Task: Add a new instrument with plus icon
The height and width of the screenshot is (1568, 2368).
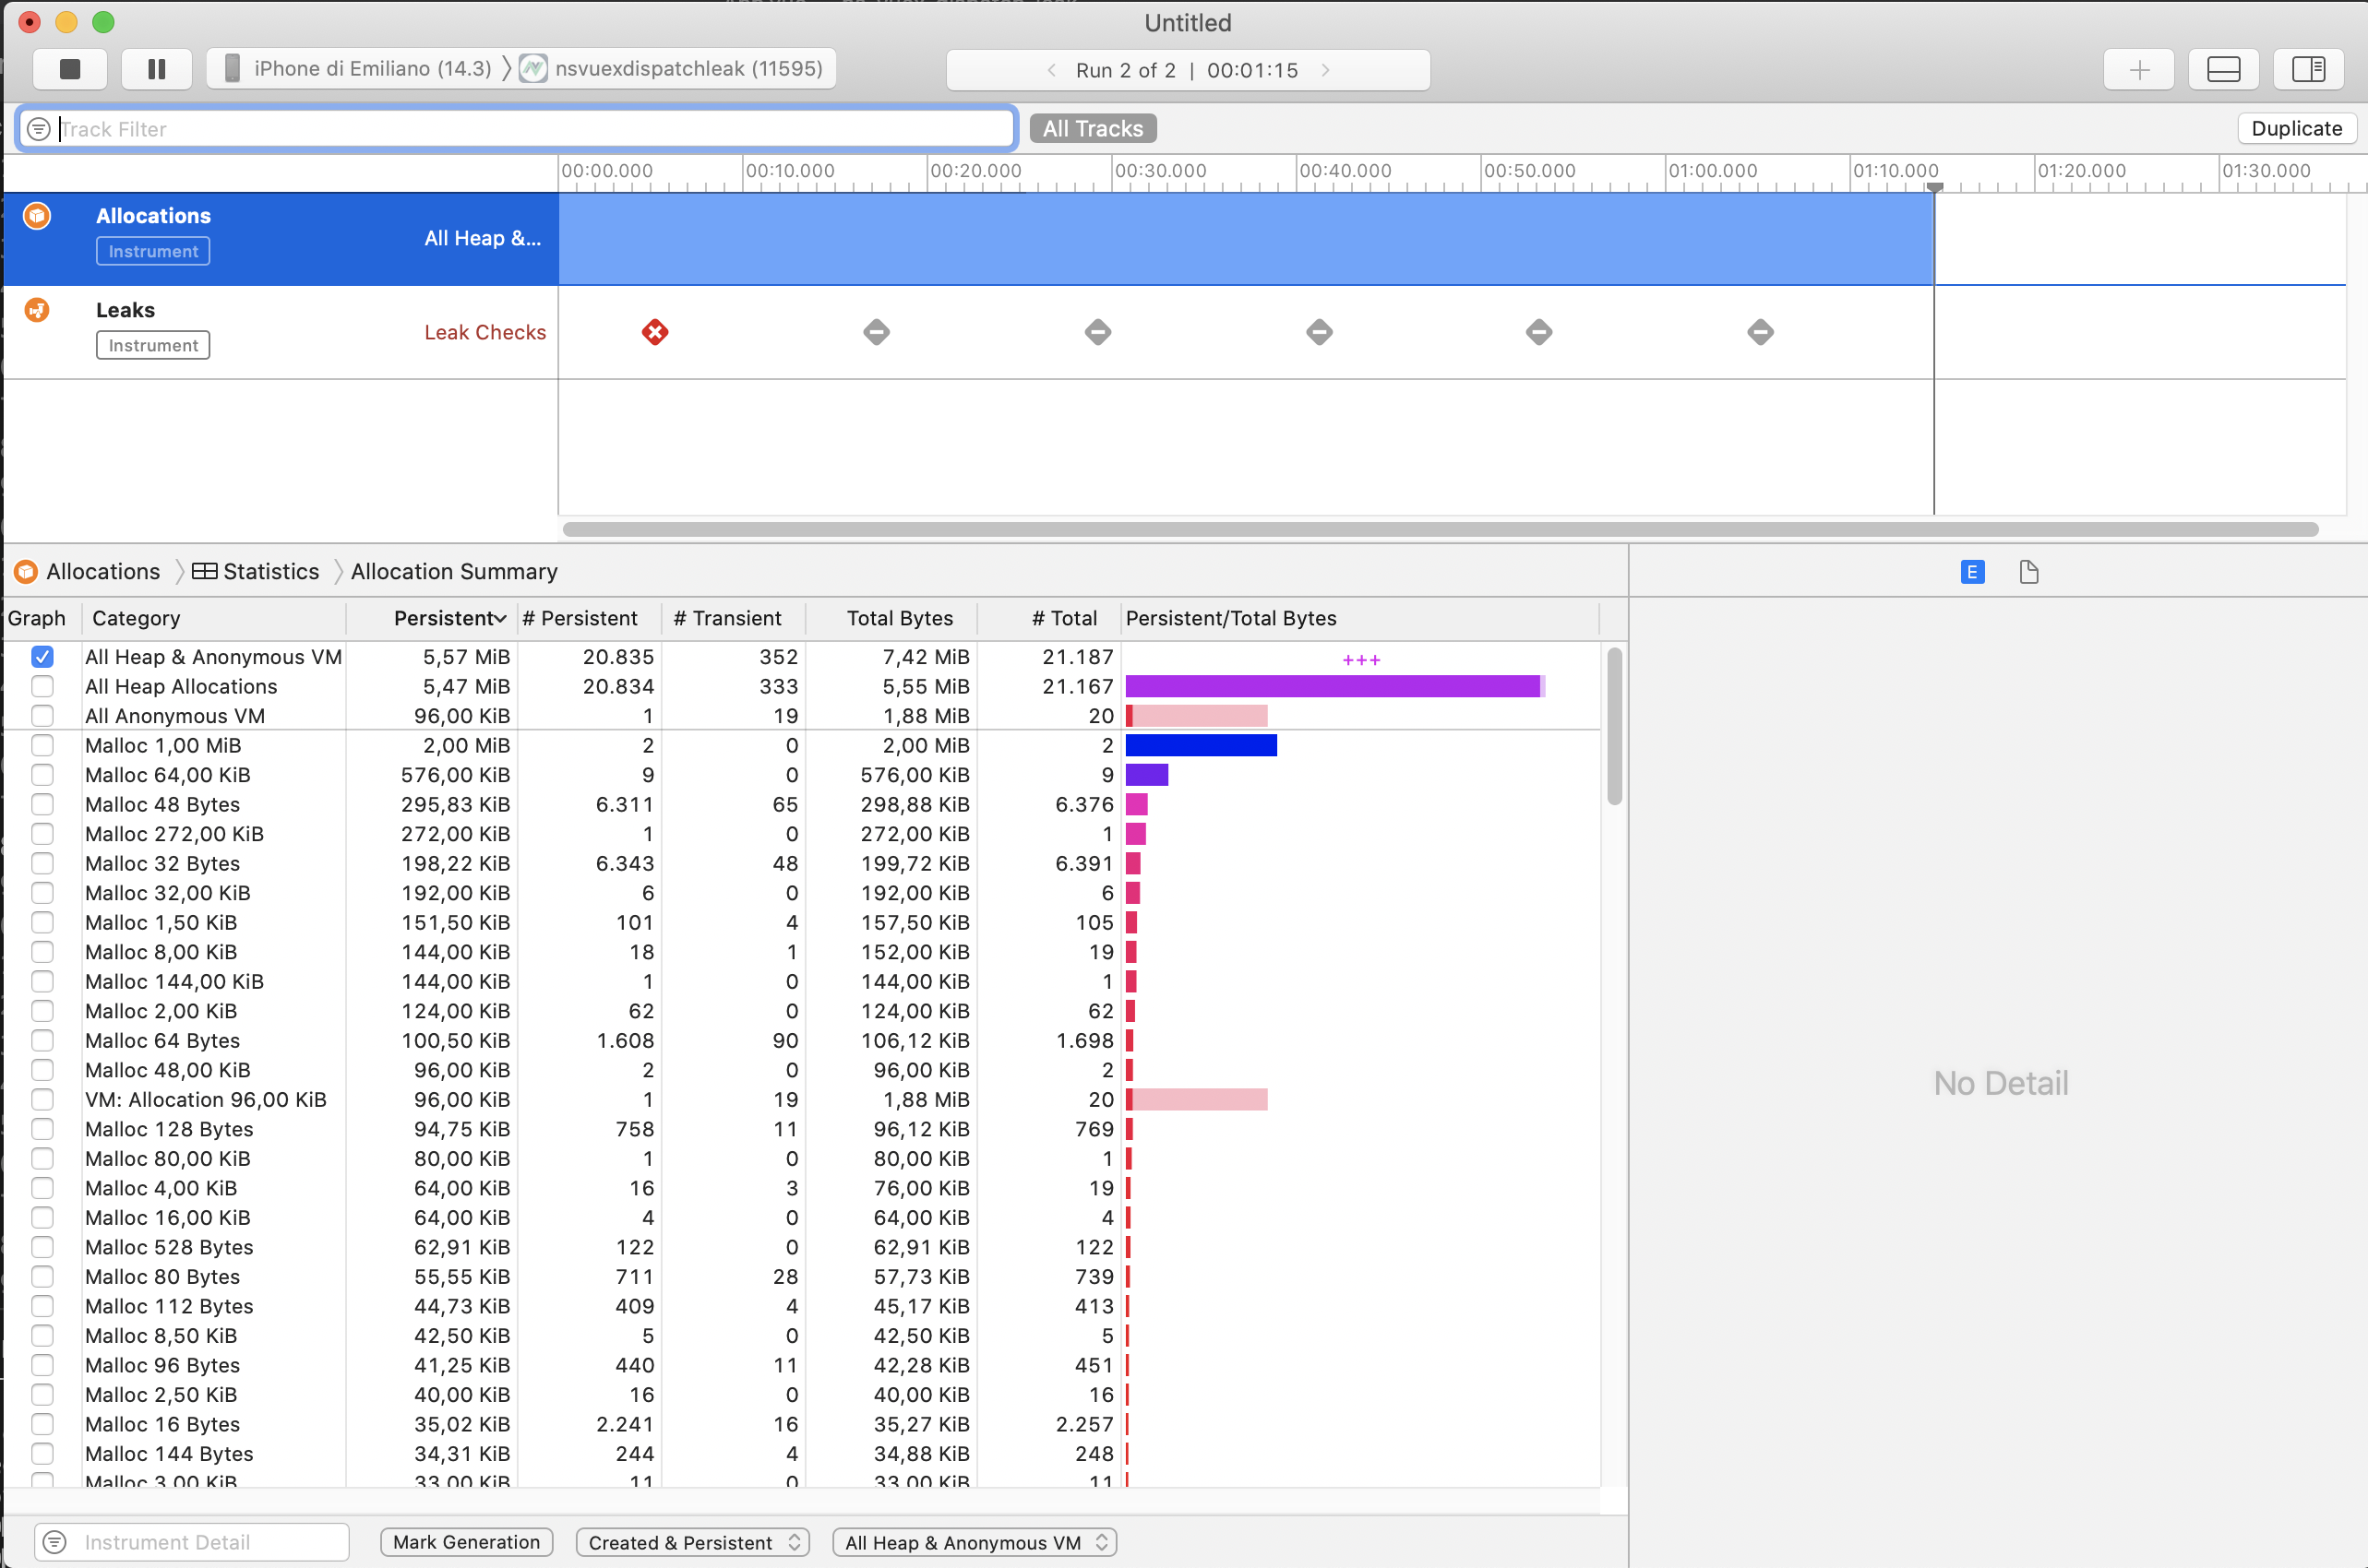Action: coord(2138,69)
